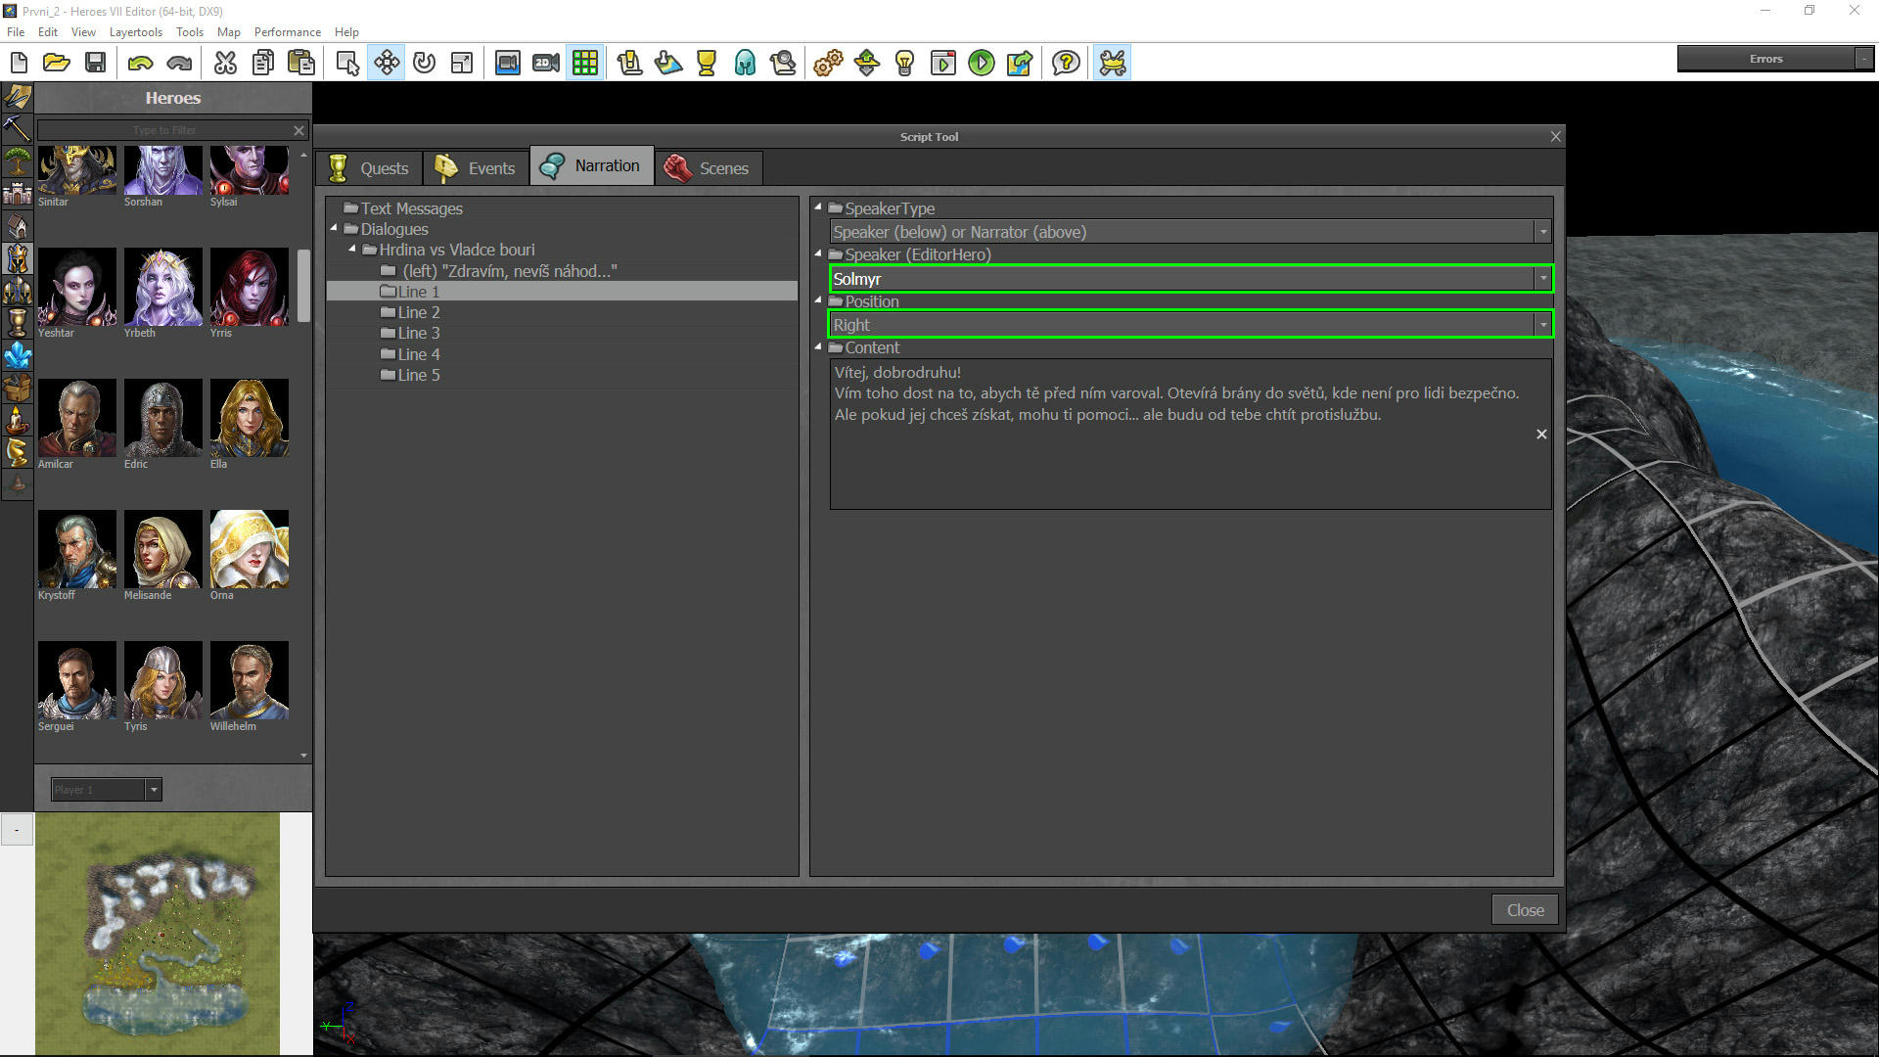The height and width of the screenshot is (1057, 1879).
Task: Switch to the camera view icon
Action: (507, 64)
